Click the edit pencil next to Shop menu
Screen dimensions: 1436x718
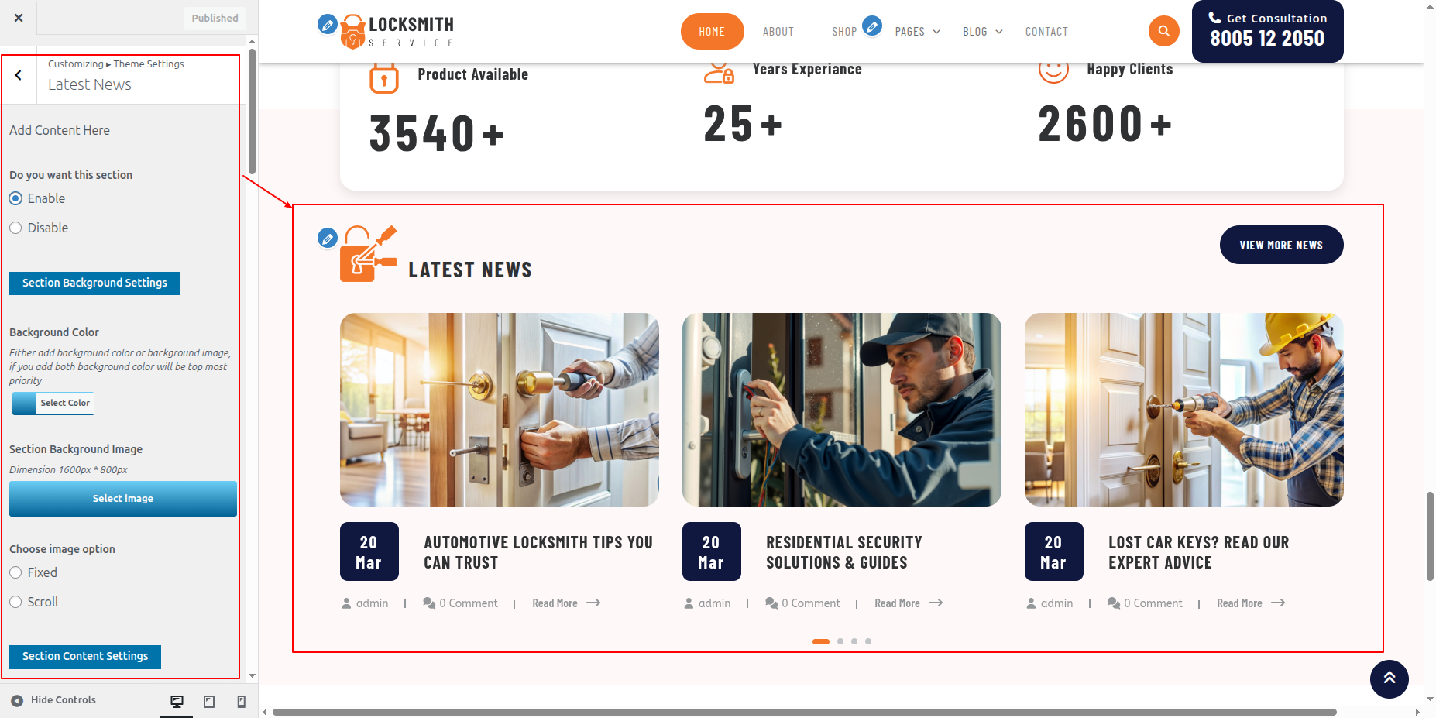[x=872, y=26]
